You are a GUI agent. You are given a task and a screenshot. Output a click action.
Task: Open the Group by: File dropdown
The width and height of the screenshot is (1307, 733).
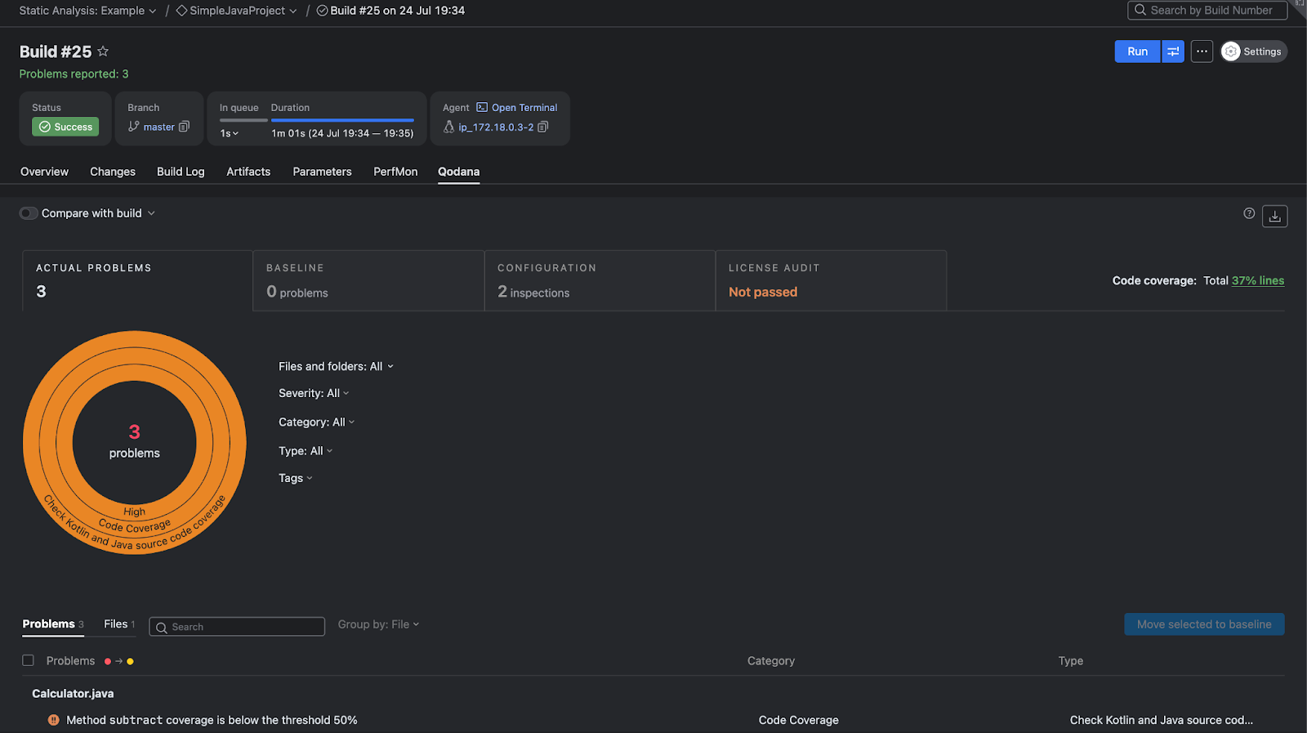[378, 624]
